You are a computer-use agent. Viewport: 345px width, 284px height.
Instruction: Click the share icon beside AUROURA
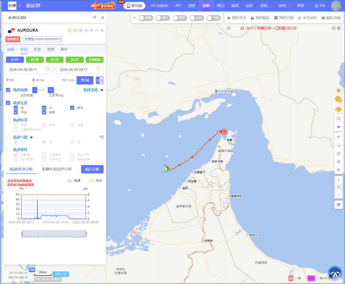point(70,30)
